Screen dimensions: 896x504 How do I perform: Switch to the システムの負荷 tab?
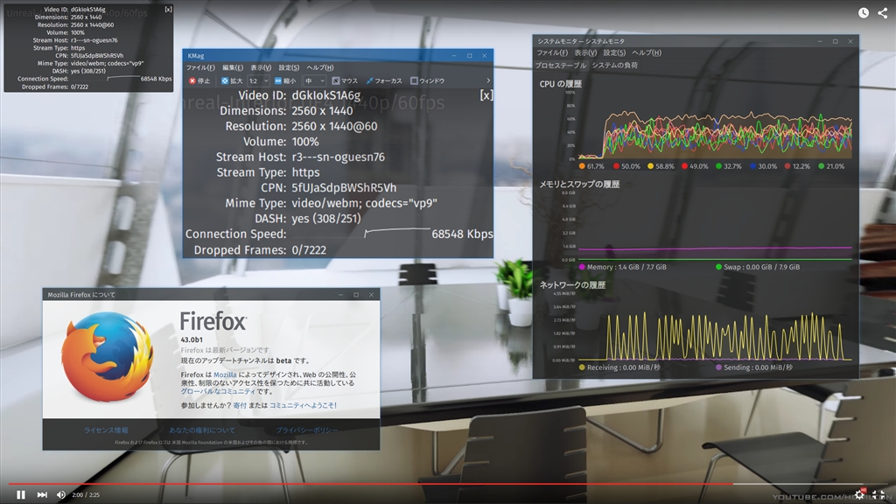[615, 65]
